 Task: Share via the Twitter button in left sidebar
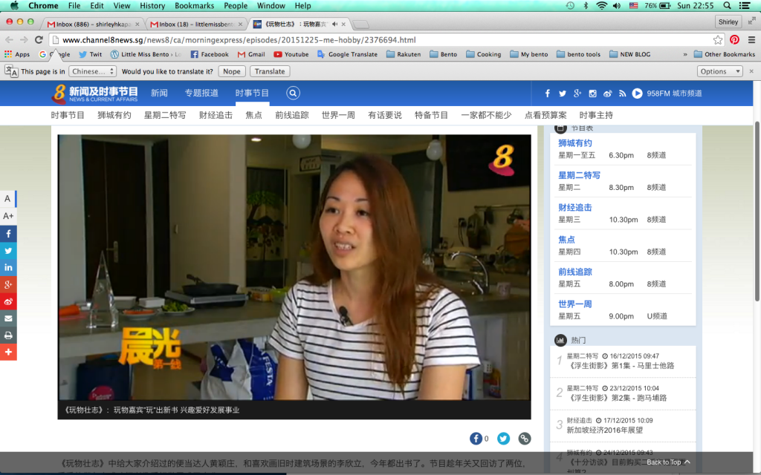click(x=8, y=251)
